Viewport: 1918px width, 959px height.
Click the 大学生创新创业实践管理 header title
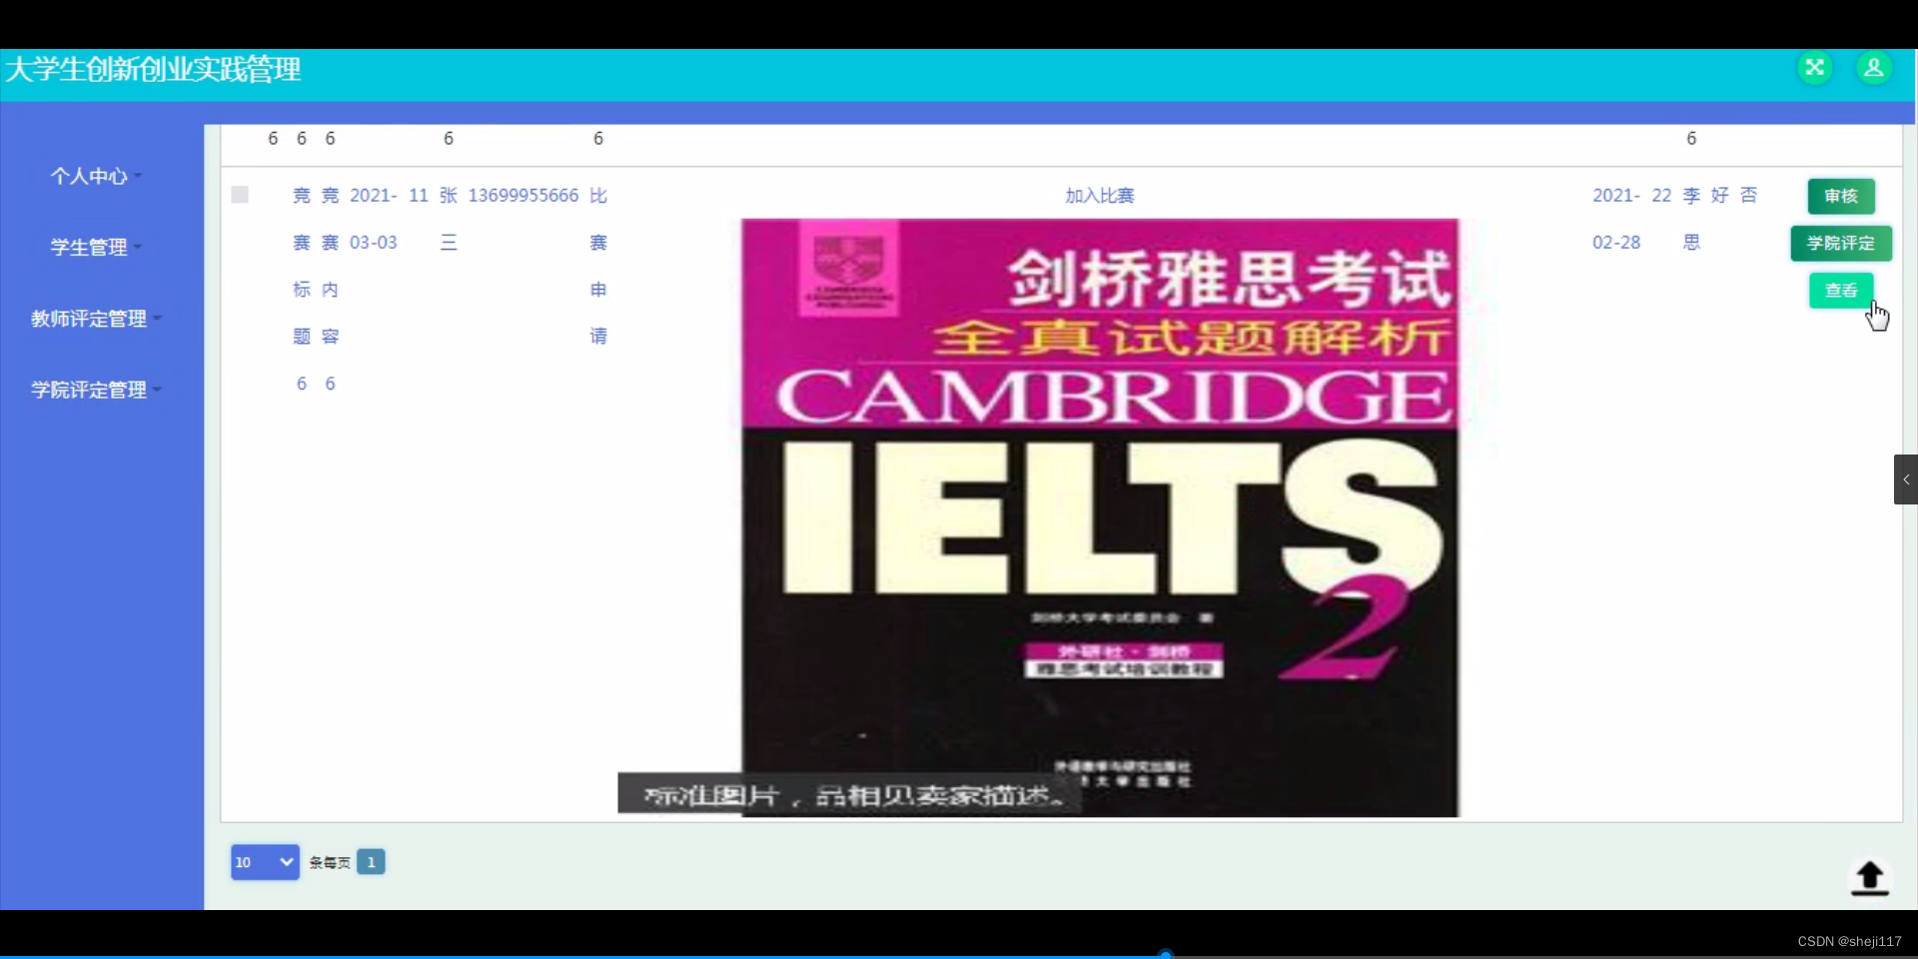pyautogui.click(x=152, y=69)
